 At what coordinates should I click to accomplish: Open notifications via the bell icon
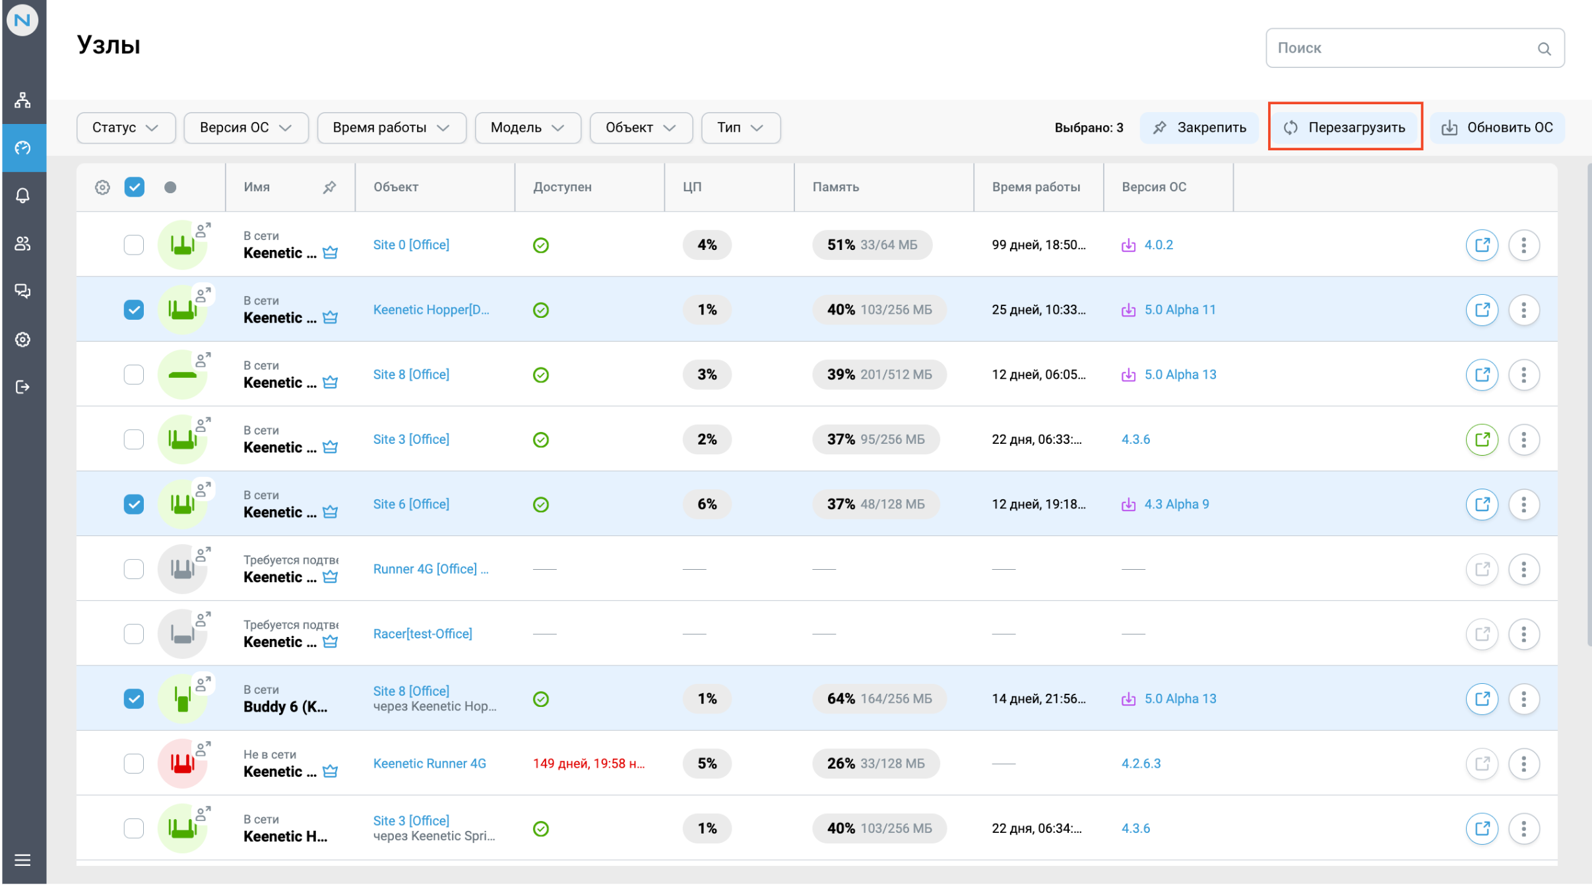[23, 195]
